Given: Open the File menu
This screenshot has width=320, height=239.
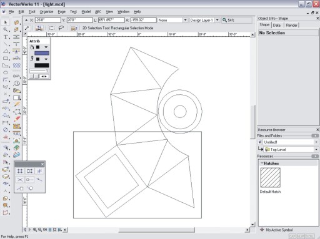Looking at the screenshot, I should tap(11, 12).
